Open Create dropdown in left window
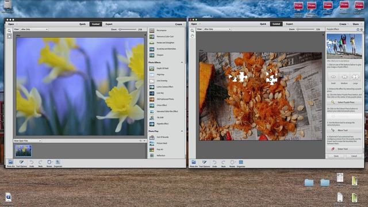368x207 pixels. pyautogui.click(x=179, y=24)
